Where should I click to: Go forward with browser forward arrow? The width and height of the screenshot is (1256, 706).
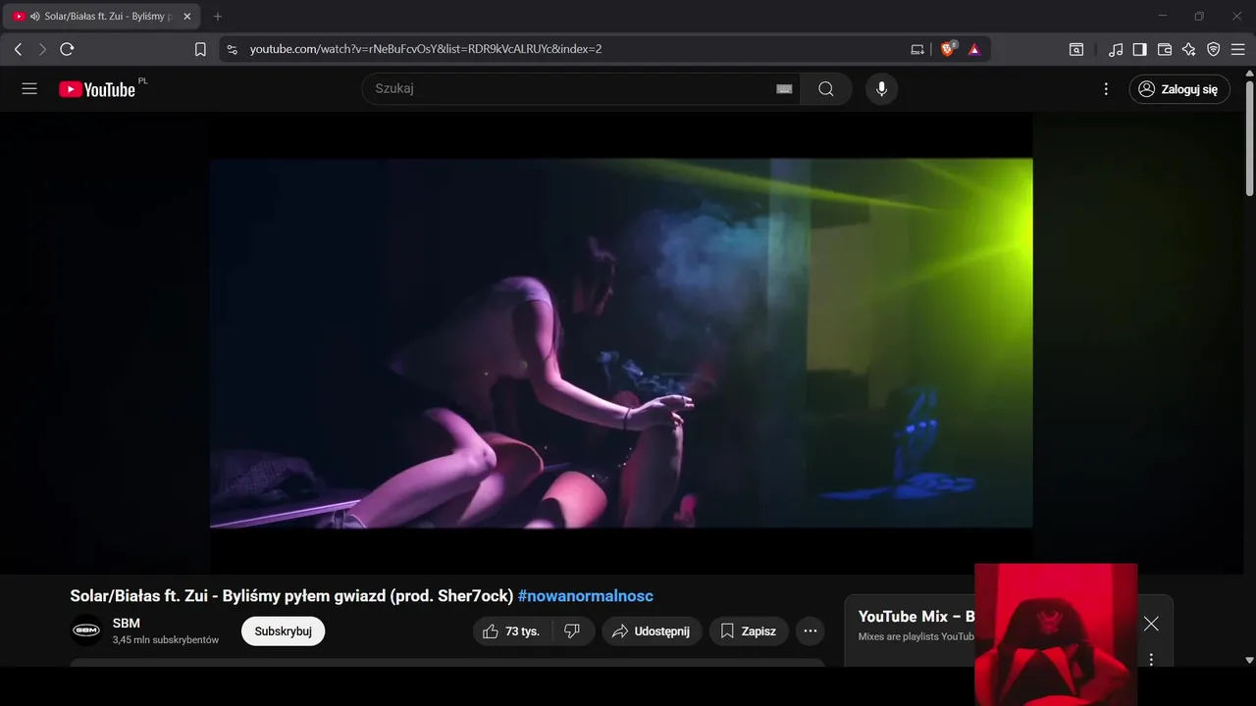[x=42, y=49]
